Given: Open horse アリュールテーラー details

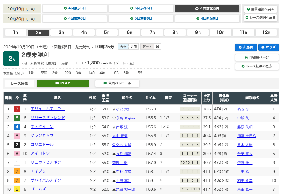Looking at the screenshot, I should point(48,109).
